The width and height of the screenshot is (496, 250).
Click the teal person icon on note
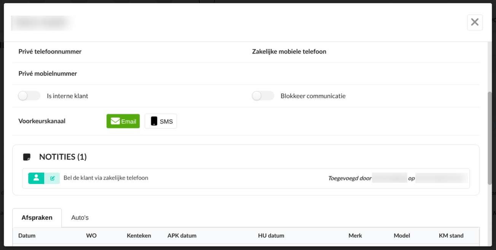[x=36, y=178]
